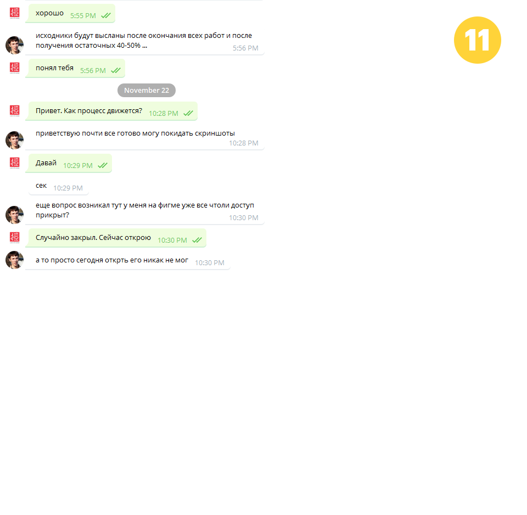527x515 pixels.
Task: Select the "Давай" message bubble
Action: click(69, 163)
